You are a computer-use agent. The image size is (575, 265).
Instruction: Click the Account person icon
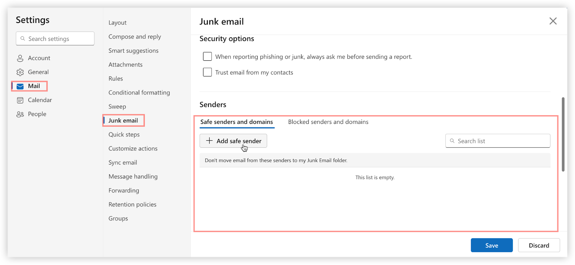pos(20,58)
